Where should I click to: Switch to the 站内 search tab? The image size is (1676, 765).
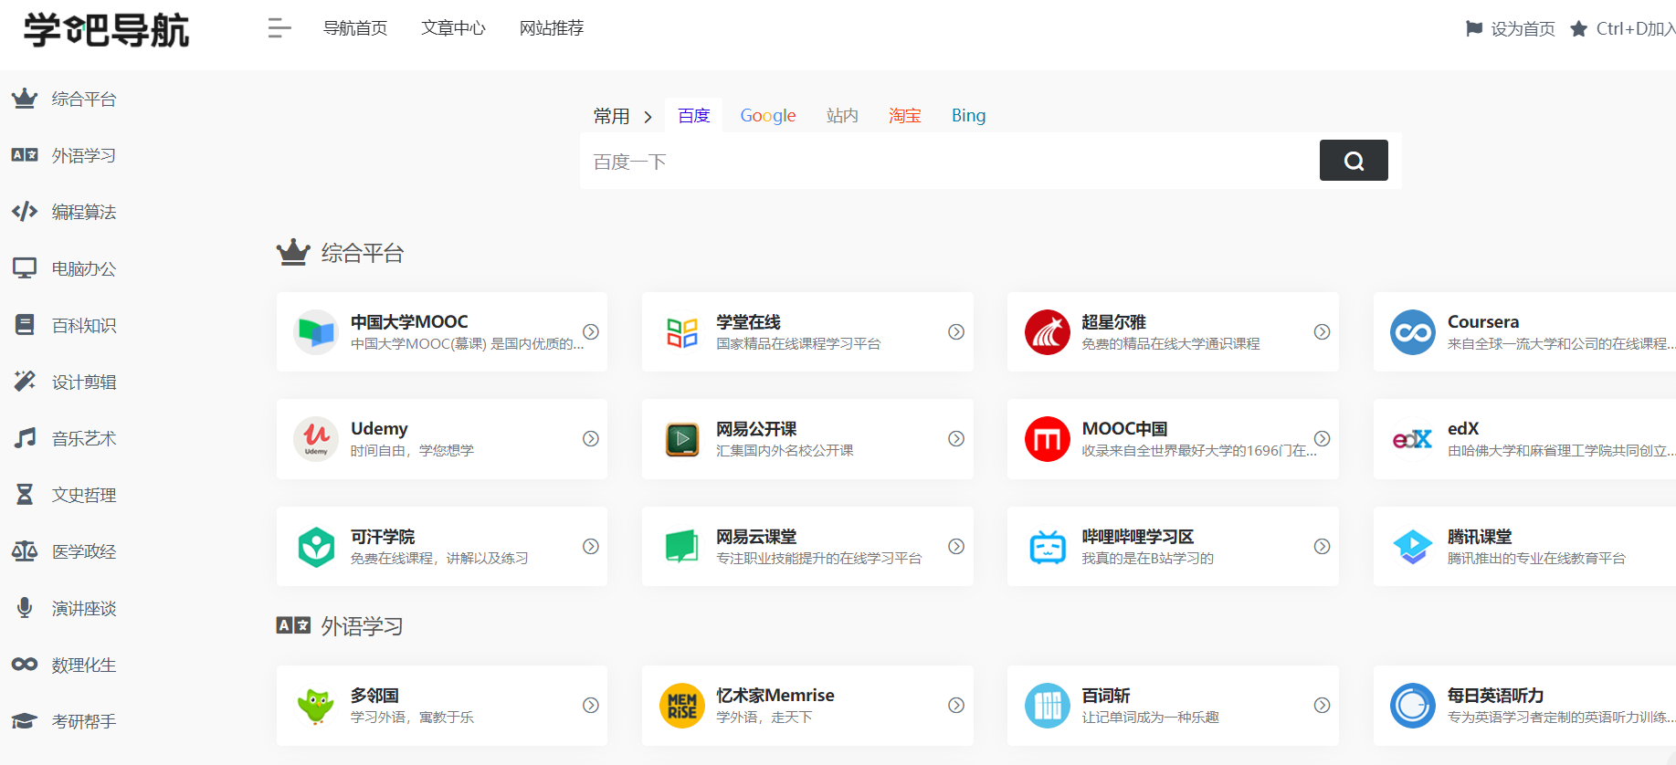(842, 116)
